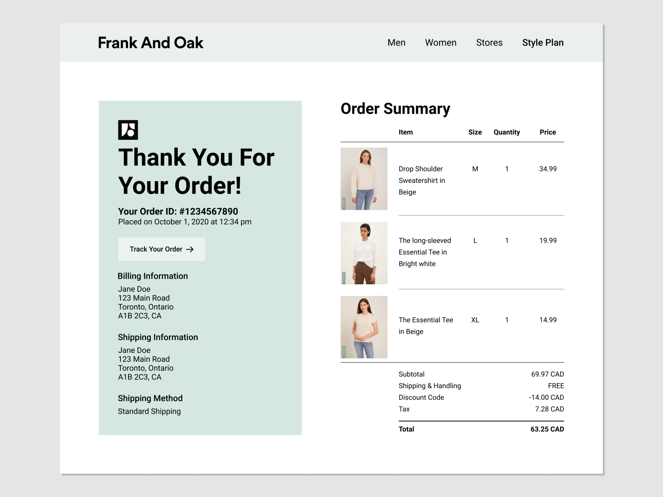The height and width of the screenshot is (497, 663).
Task: Click the long-sleeved Essential Tee item name
Action: pyautogui.click(x=425, y=252)
